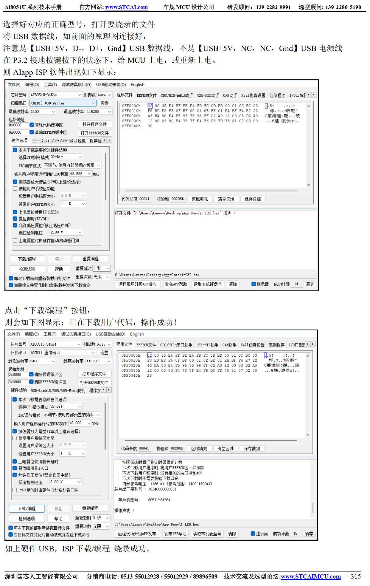370x586 pixels.
Task: Enable 使能用户系统区功能 in first screenshot
Action: pyautogui.click(x=15, y=188)
